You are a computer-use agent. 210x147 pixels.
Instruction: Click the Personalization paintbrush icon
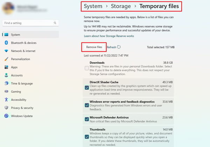tap(6, 59)
